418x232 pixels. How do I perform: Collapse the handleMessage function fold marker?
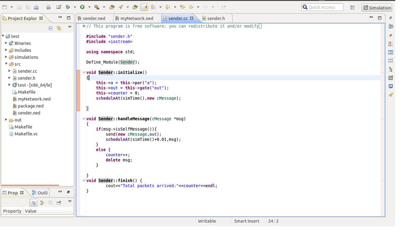tap(84, 118)
